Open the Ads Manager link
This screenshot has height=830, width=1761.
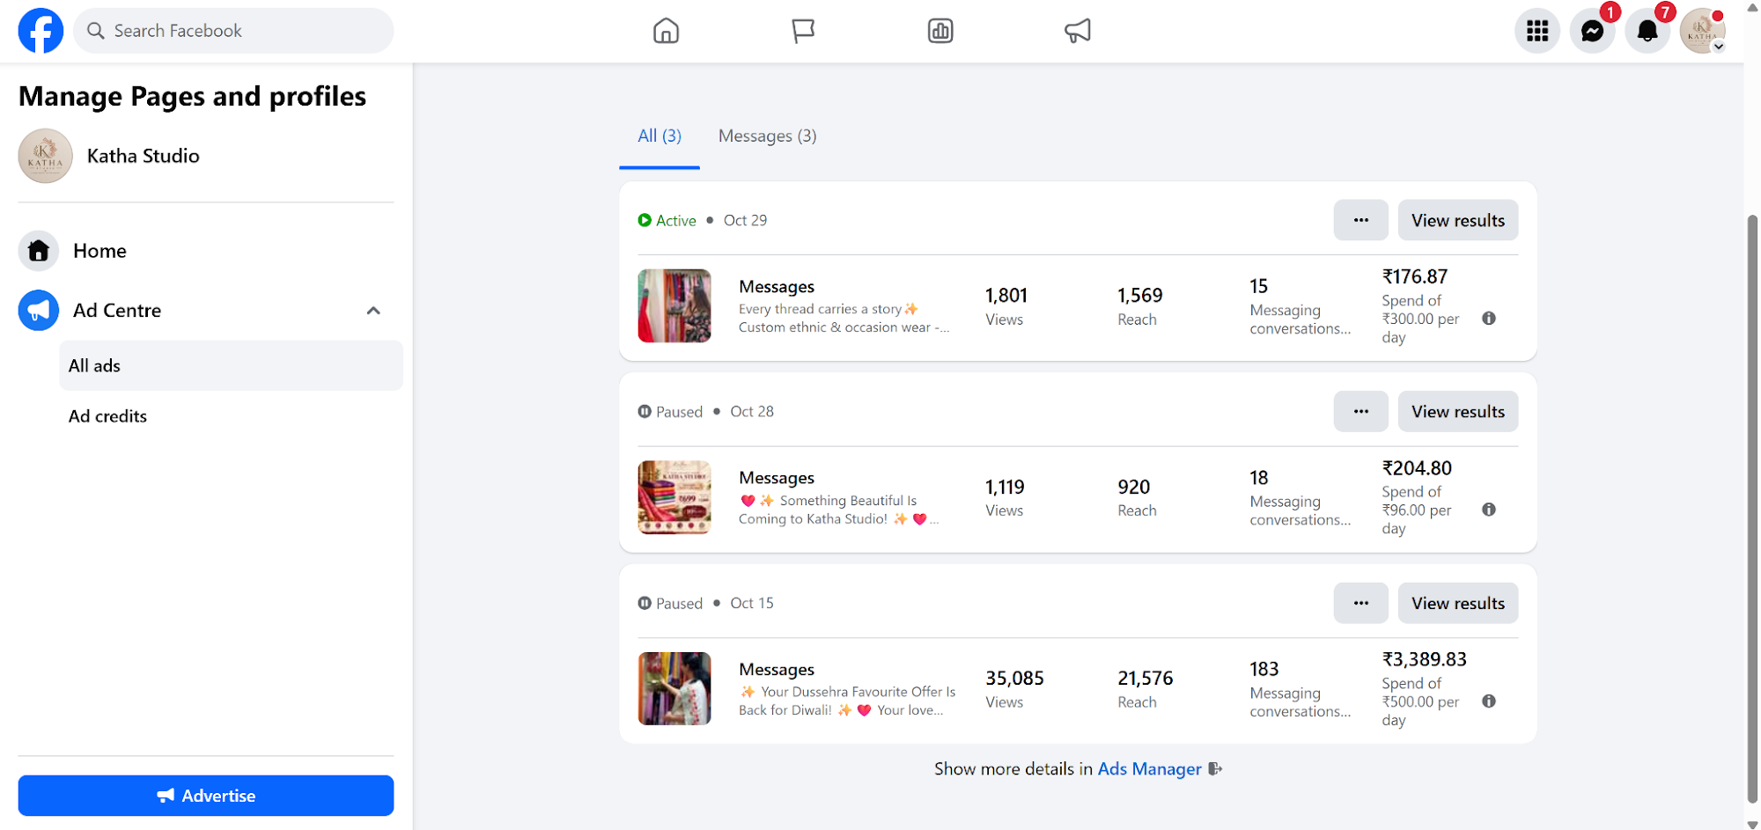coord(1149,769)
